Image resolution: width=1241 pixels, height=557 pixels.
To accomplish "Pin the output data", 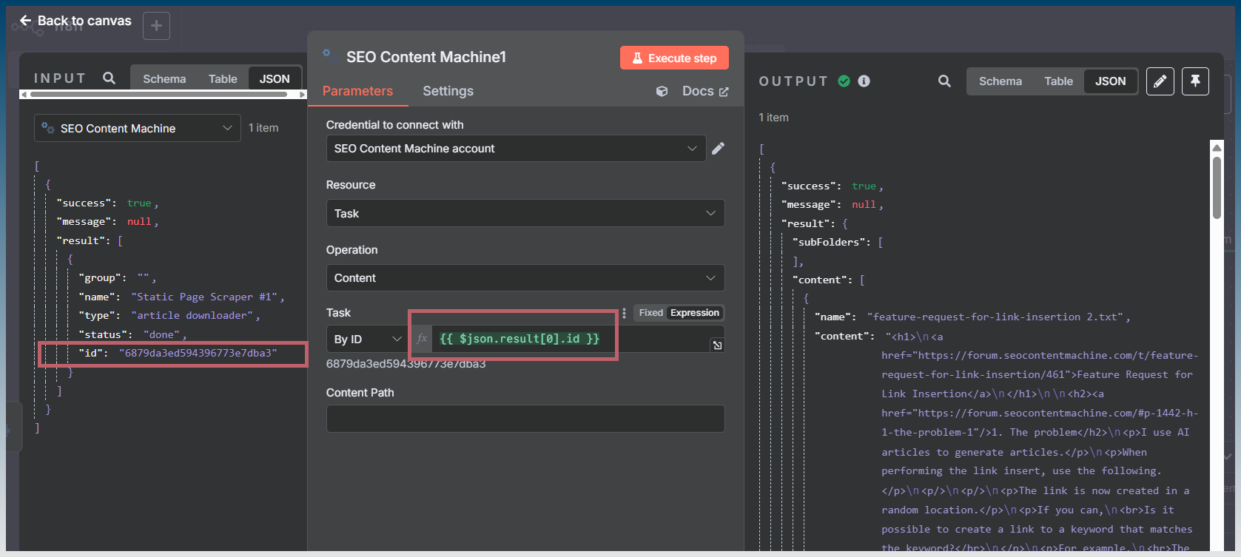I will click(1195, 81).
